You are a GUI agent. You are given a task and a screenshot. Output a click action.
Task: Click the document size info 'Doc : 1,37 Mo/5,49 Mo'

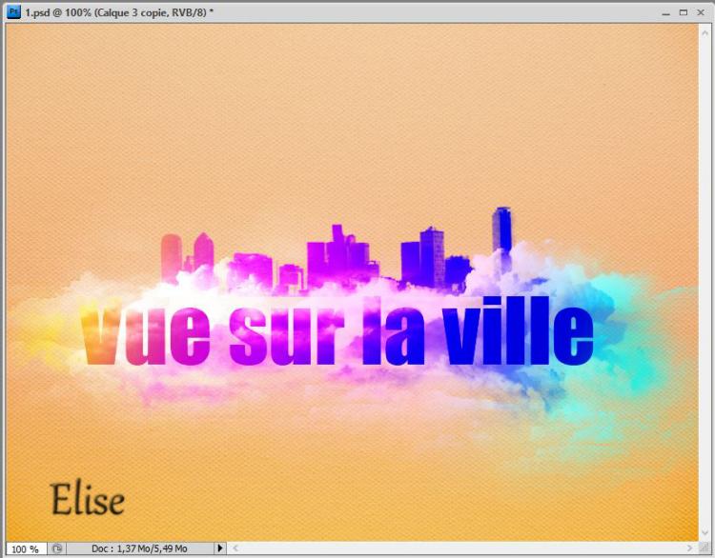[139, 548]
